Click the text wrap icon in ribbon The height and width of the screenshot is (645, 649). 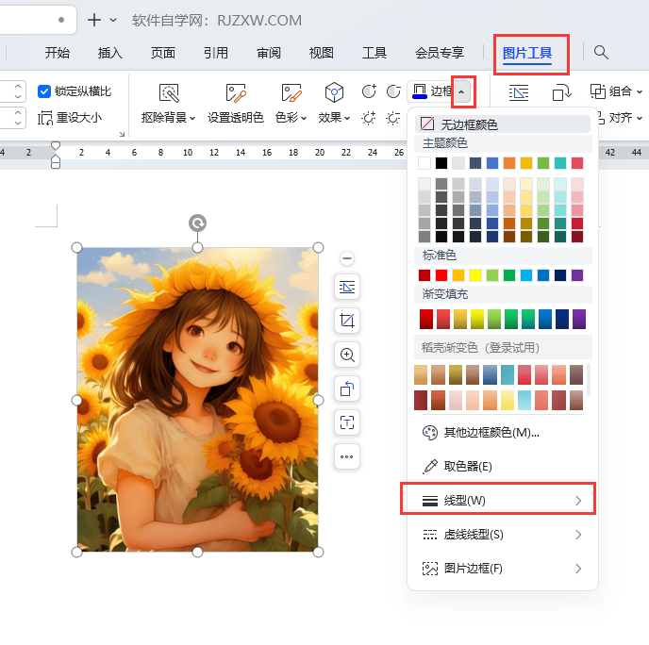(x=519, y=92)
